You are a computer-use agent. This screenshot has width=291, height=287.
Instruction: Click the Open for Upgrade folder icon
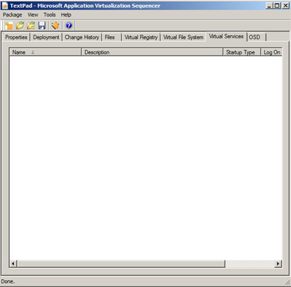(31, 26)
